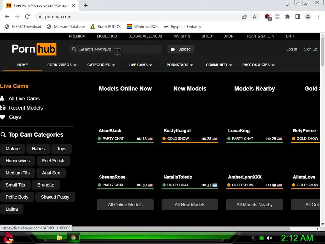Open the TRUST & SAFETY menu item
325x244 pixels.
pos(260,36)
